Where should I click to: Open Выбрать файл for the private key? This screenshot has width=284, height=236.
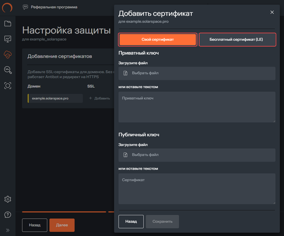(x=197, y=73)
